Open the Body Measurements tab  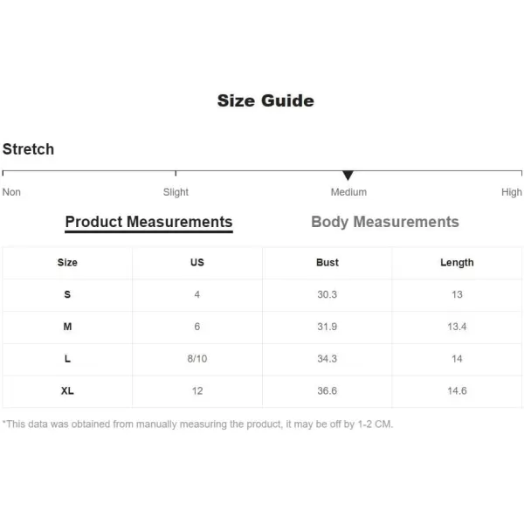(x=385, y=222)
